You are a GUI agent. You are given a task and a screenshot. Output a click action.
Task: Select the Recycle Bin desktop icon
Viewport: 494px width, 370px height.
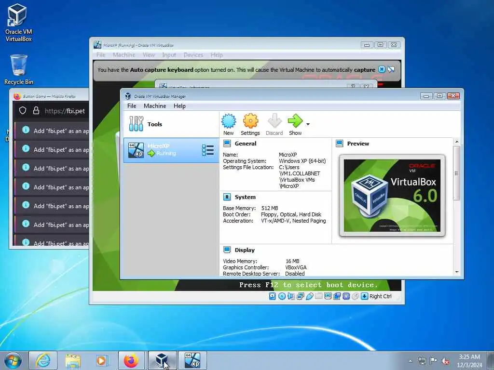[x=19, y=69]
